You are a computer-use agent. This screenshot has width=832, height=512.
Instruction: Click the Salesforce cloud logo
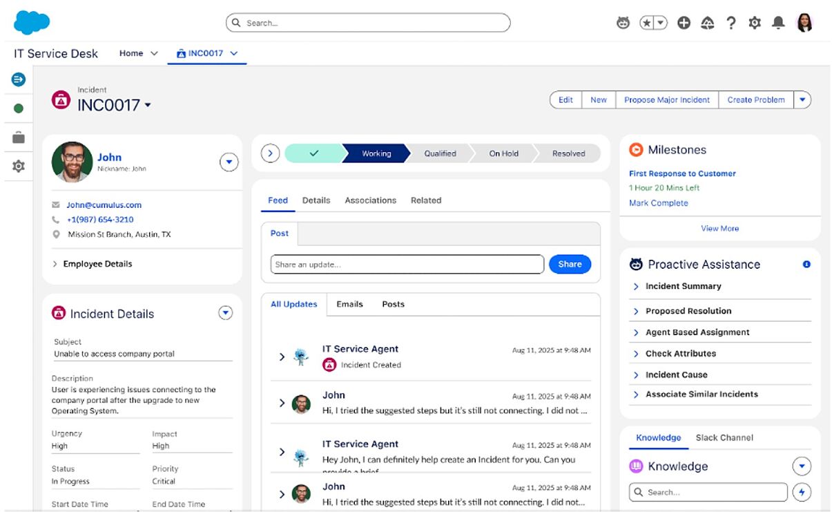[32, 22]
